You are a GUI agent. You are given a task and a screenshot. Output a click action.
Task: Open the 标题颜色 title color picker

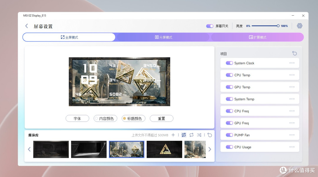pyautogui.click(x=133, y=118)
